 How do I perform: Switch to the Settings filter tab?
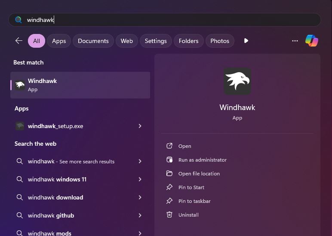[x=156, y=41]
